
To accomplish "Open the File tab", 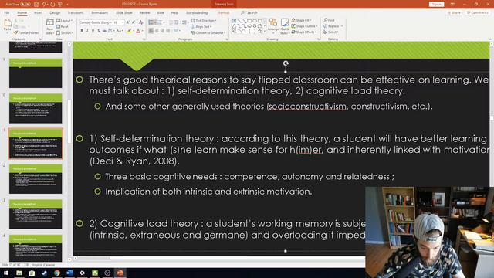I will tap(7, 13).
